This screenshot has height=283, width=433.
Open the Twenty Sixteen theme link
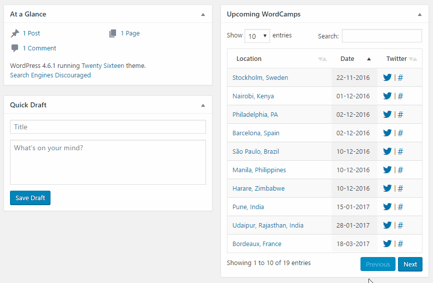tap(102, 66)
